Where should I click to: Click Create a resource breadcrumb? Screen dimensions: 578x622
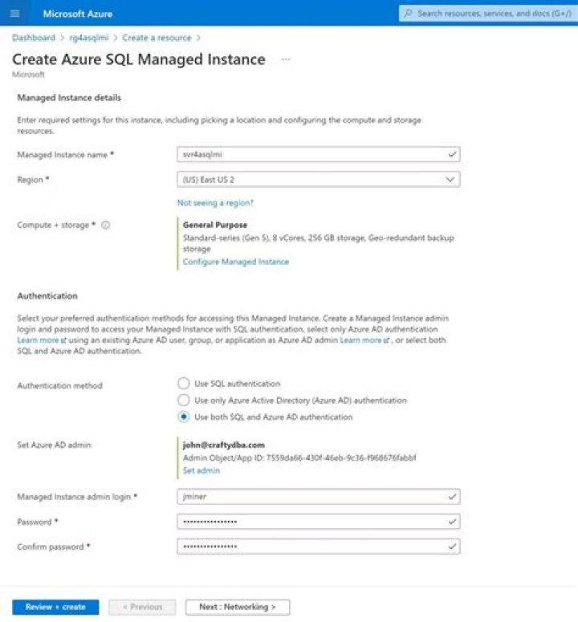(x=157, y=38)
